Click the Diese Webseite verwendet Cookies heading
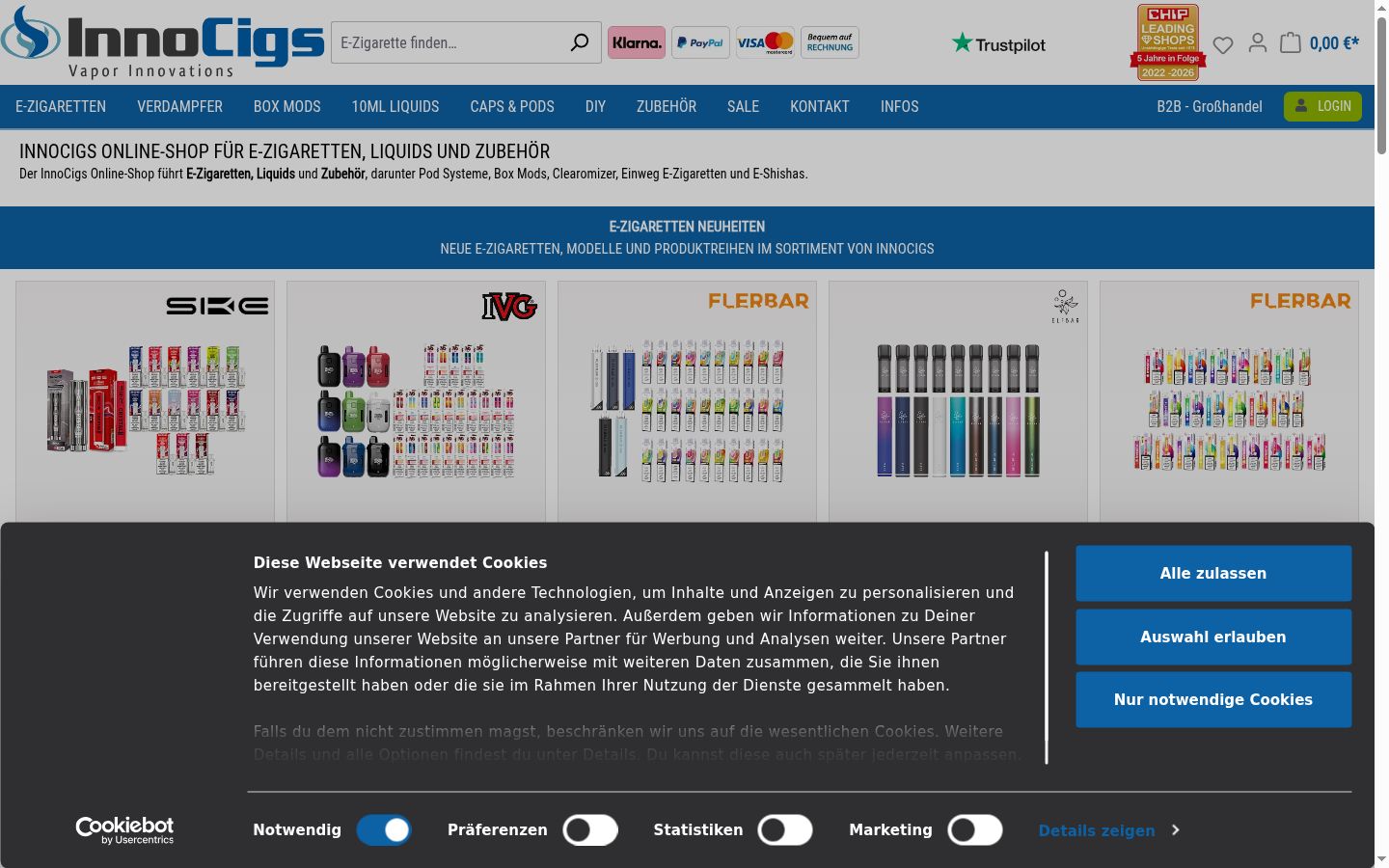1389x868 pixels. click(x=400, y=562)
